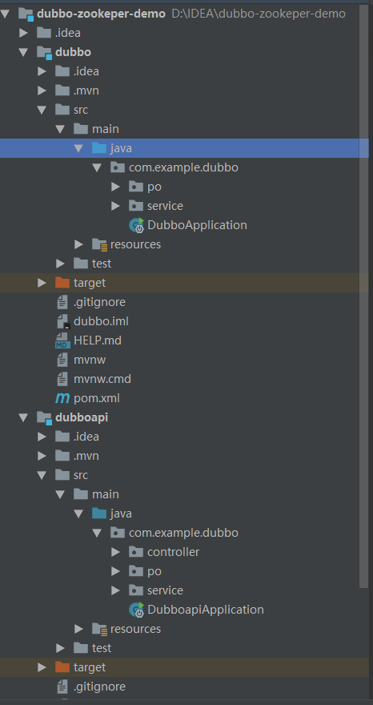Click the DubboapiApplication Spring Boot class icon

point(136,609)
